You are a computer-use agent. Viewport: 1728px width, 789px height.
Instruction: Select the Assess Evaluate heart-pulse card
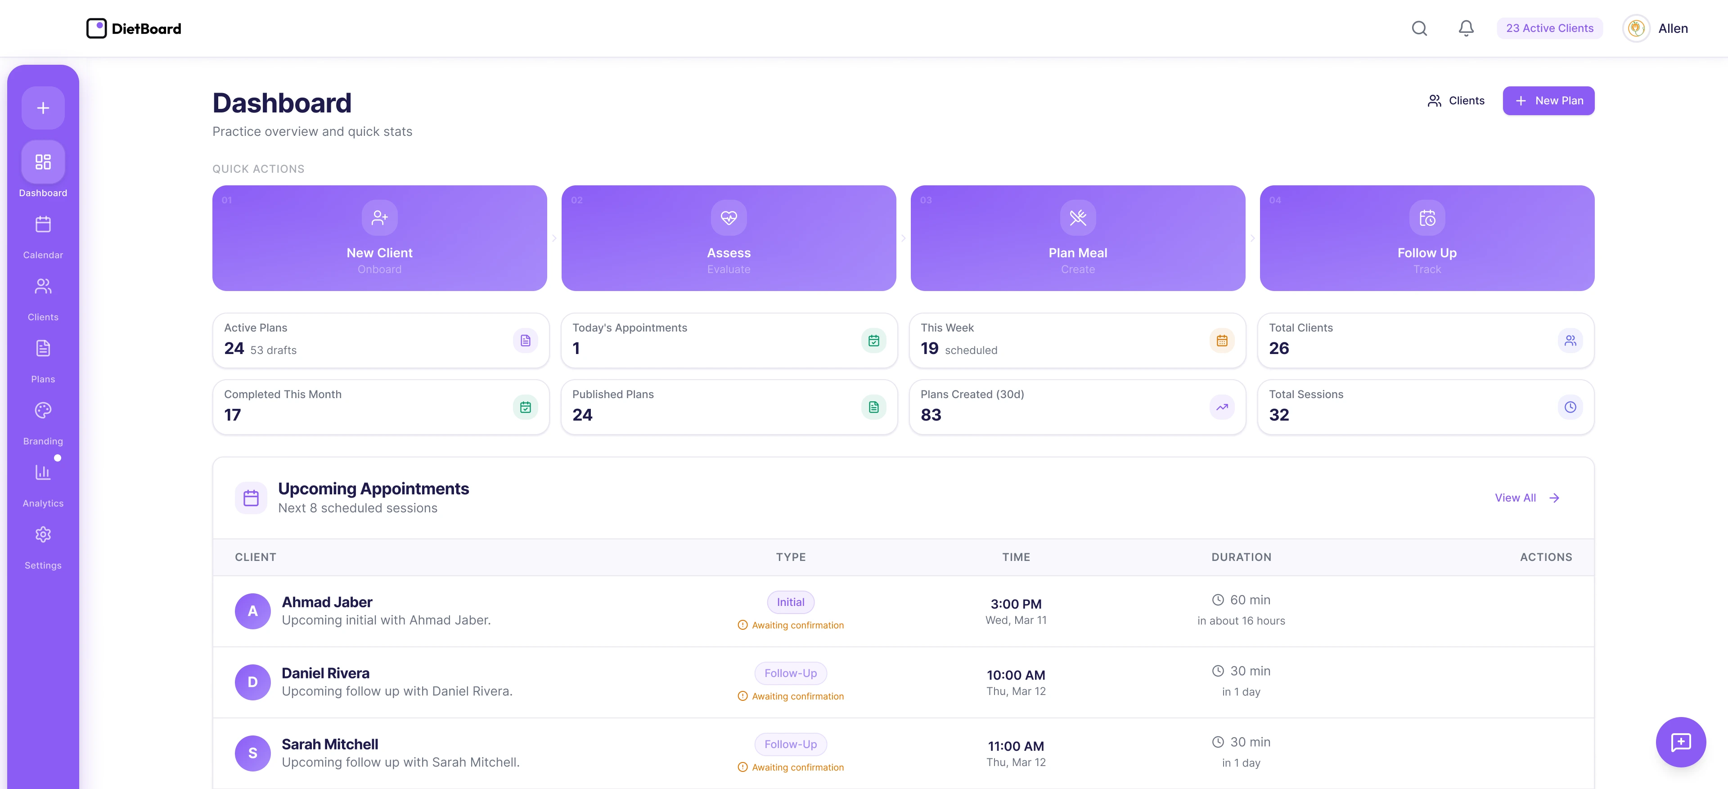(x=729, y=238)
